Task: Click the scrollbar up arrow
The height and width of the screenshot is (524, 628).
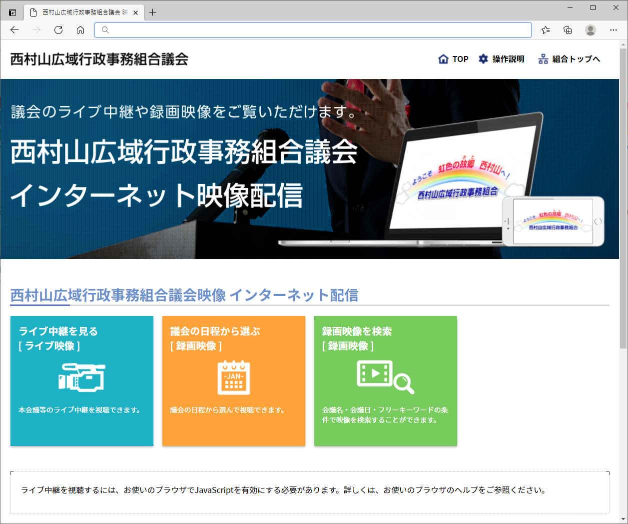Action: click(623, 44)
